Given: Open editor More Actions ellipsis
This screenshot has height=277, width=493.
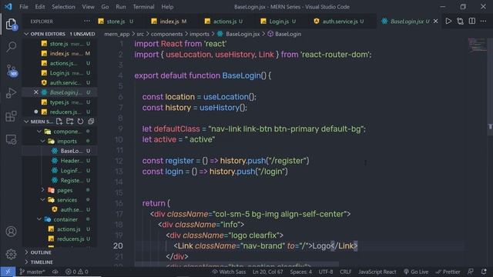Looking at the screenshot, I should (x=483, y=21).
